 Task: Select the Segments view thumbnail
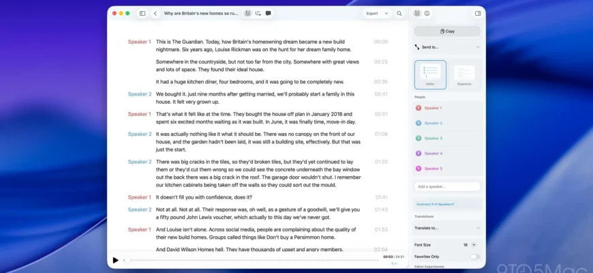464,74
